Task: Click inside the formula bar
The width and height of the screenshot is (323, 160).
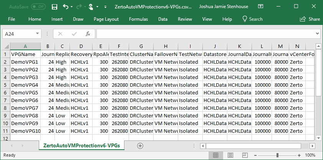Action: (x=205, y=34)
